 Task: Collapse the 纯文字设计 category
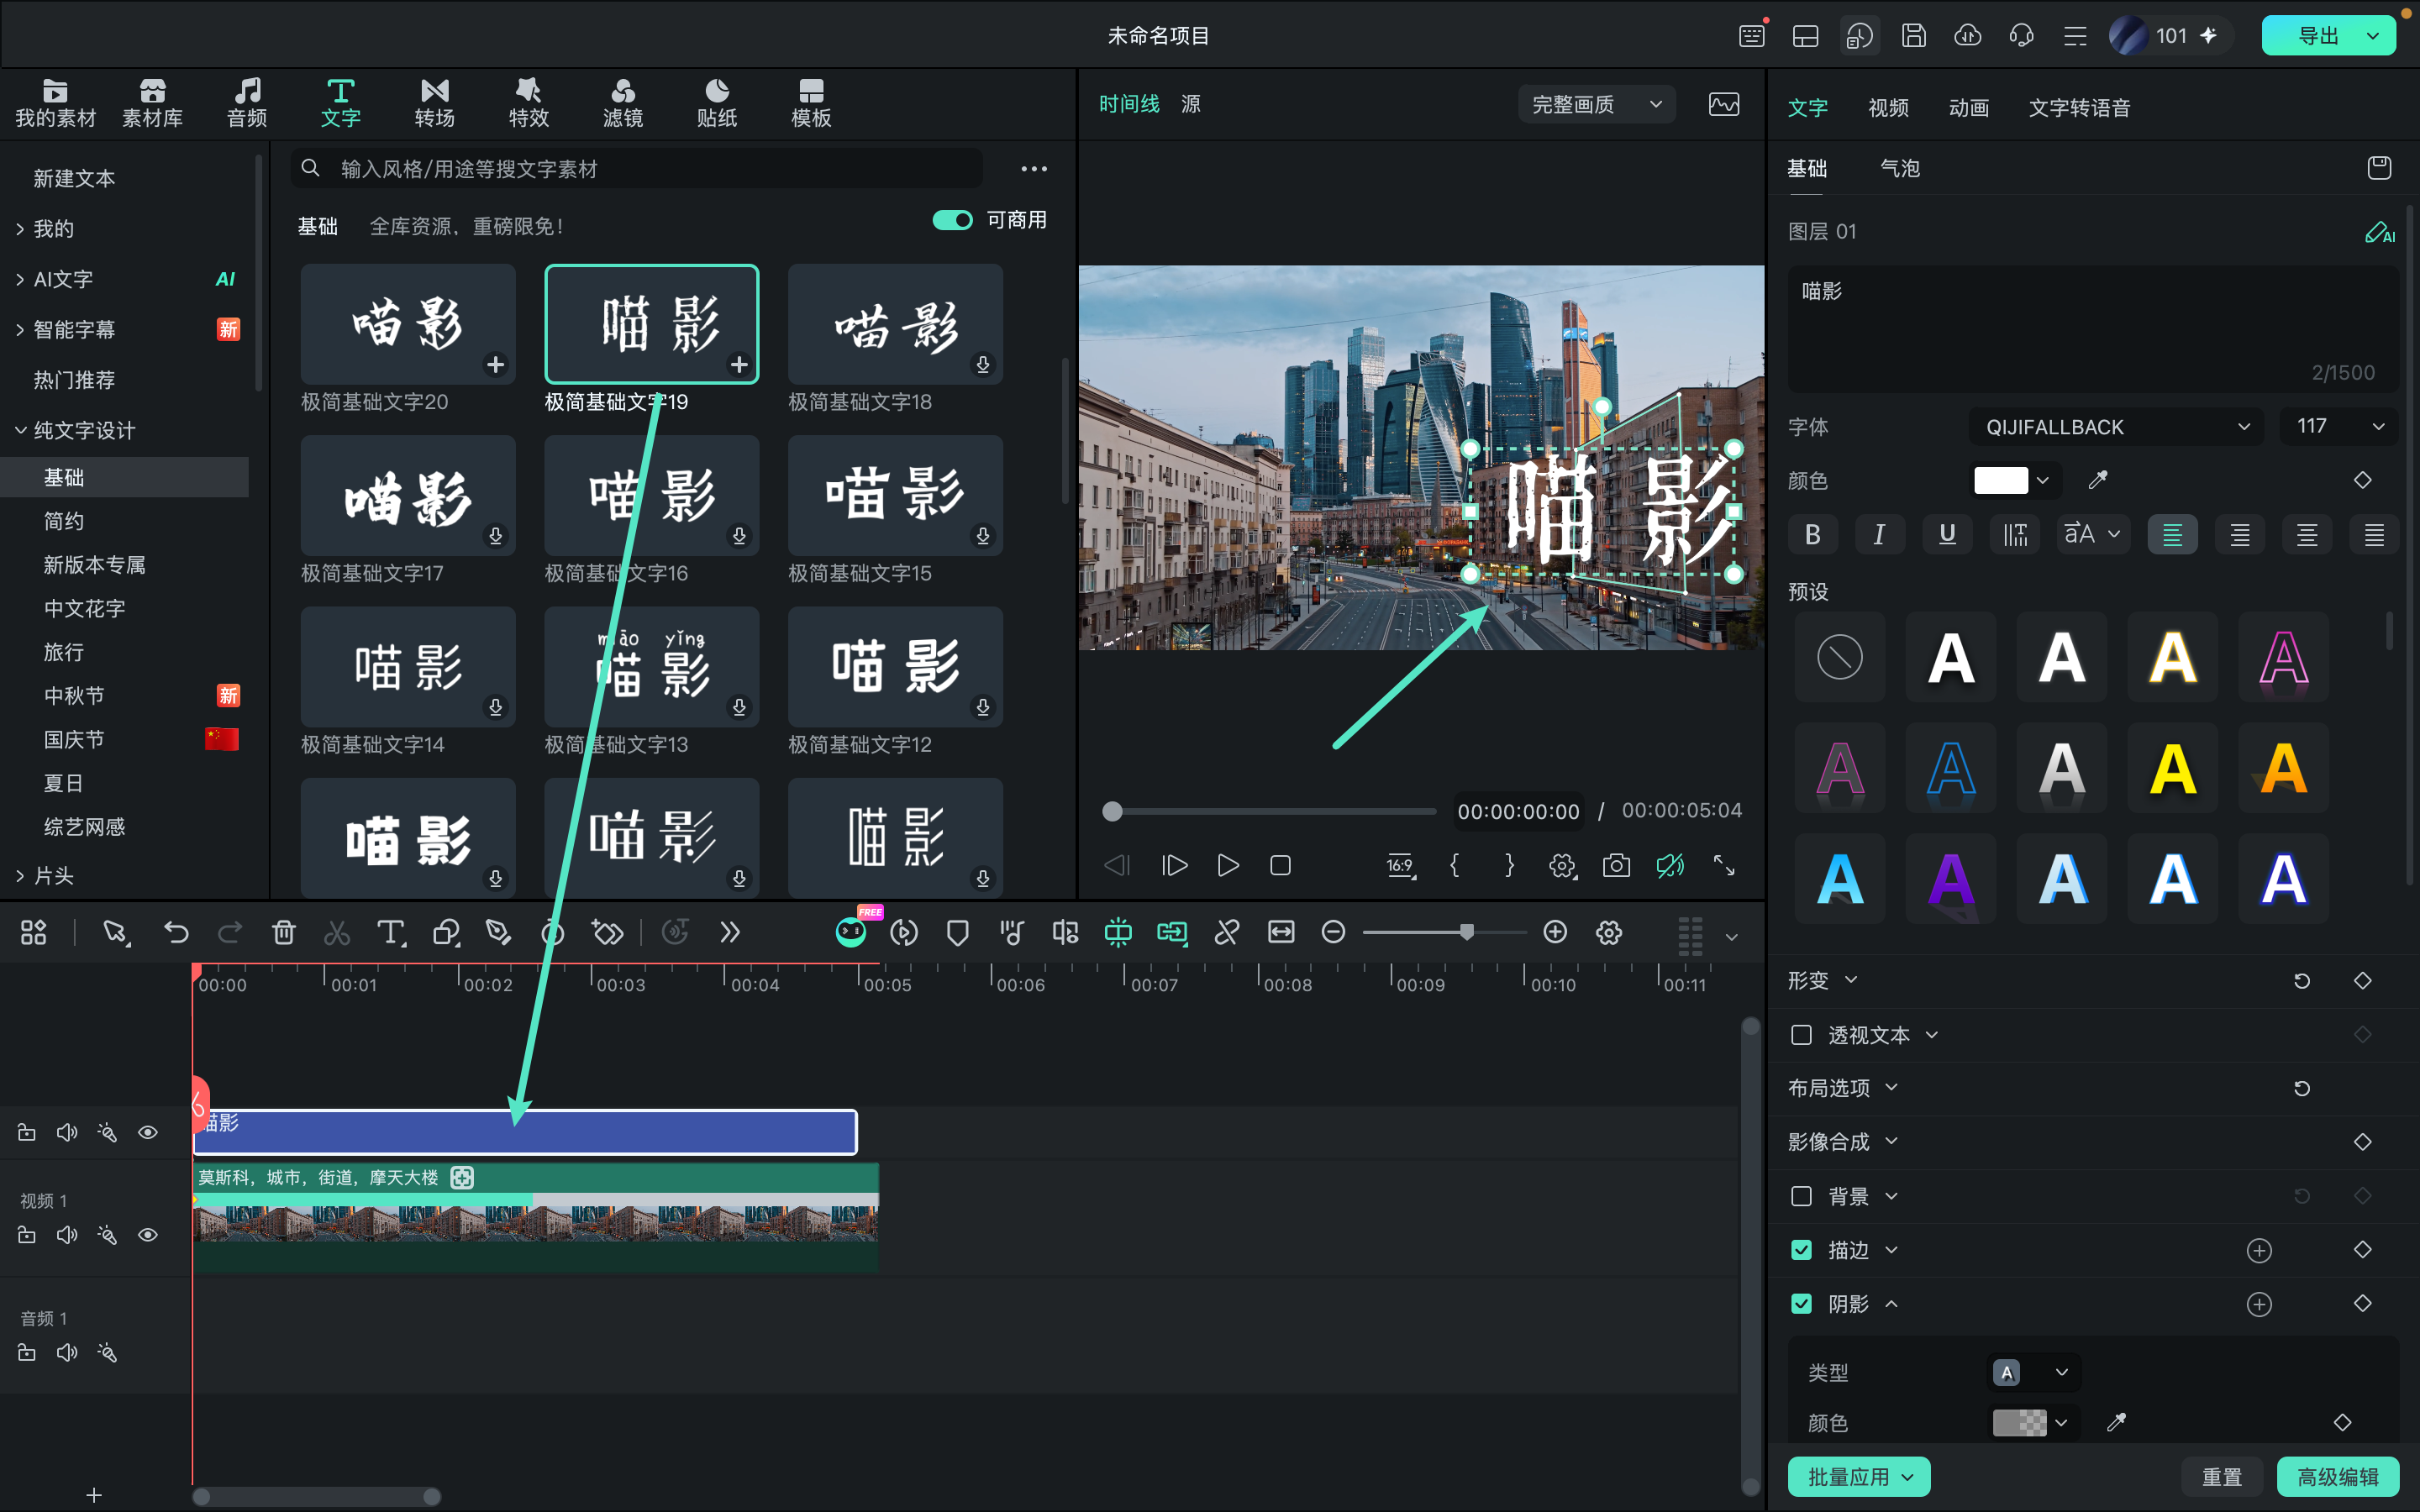pos(20,430)
